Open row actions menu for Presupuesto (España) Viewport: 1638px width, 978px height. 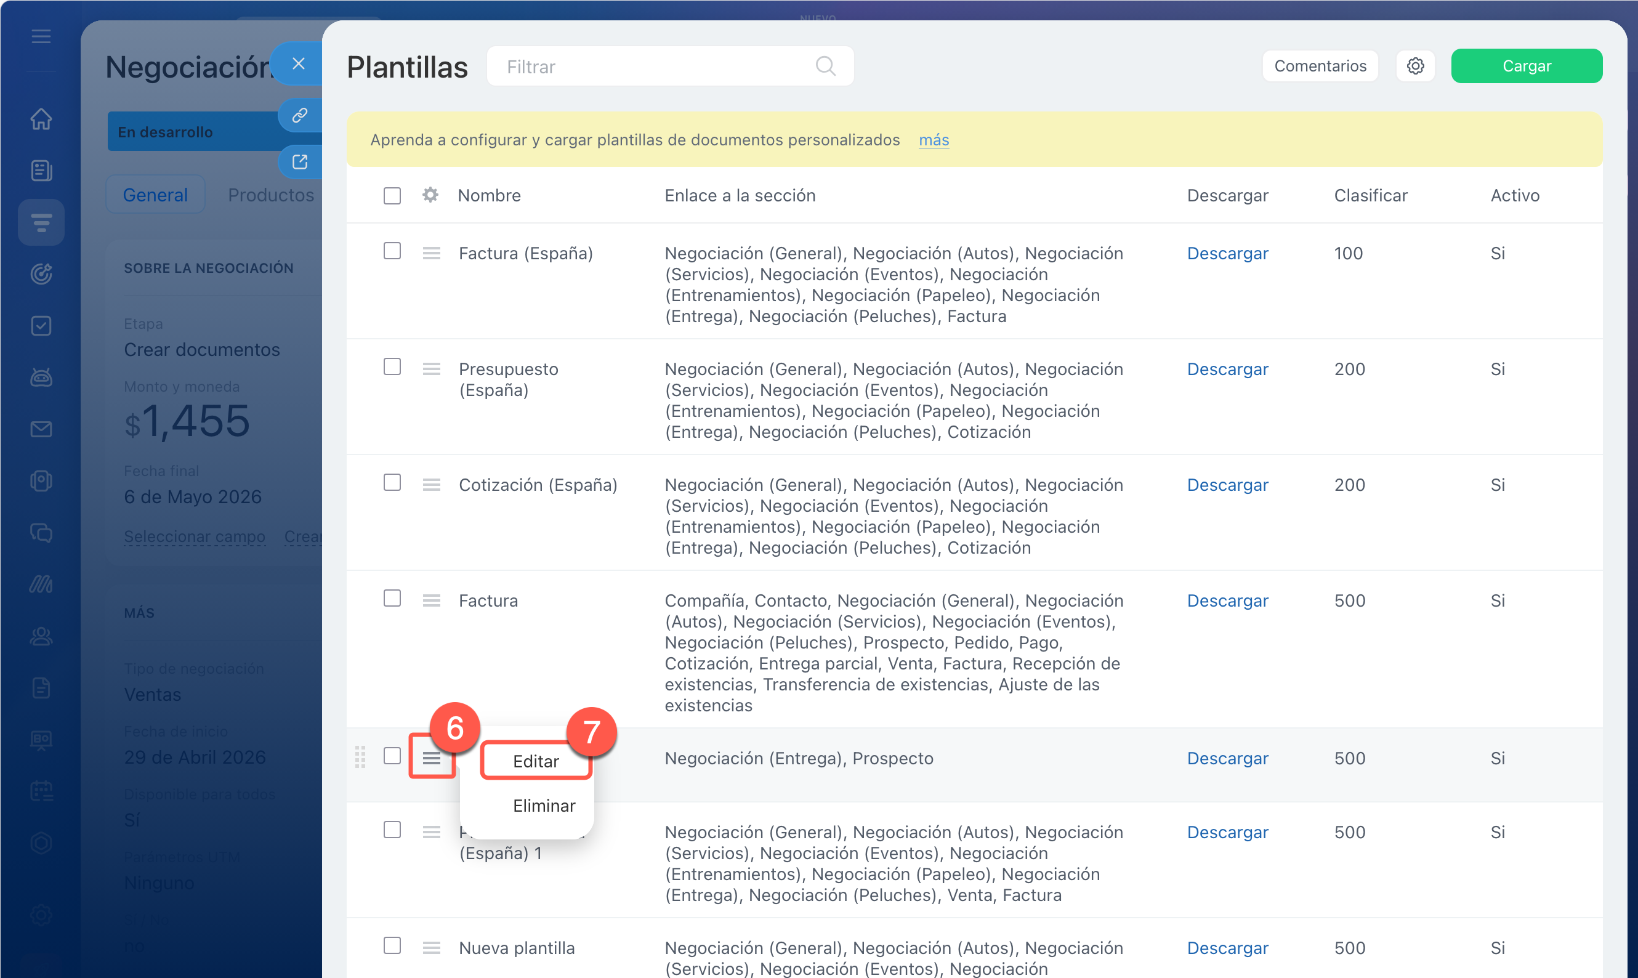(x=432, y=369)
